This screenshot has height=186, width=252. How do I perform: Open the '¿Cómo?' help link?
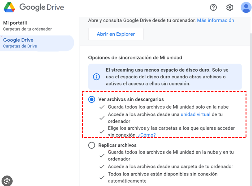[147, 135]
